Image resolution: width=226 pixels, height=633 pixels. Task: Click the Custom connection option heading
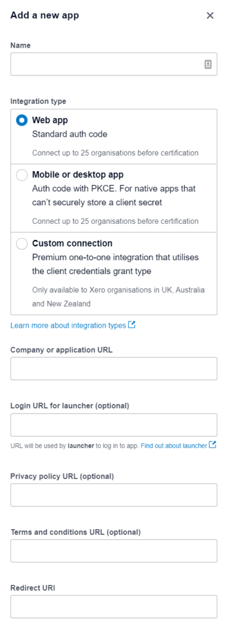[72, 244]
